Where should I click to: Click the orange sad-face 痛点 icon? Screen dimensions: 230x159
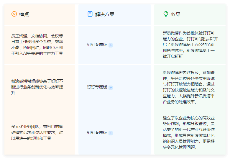(14, 14)
